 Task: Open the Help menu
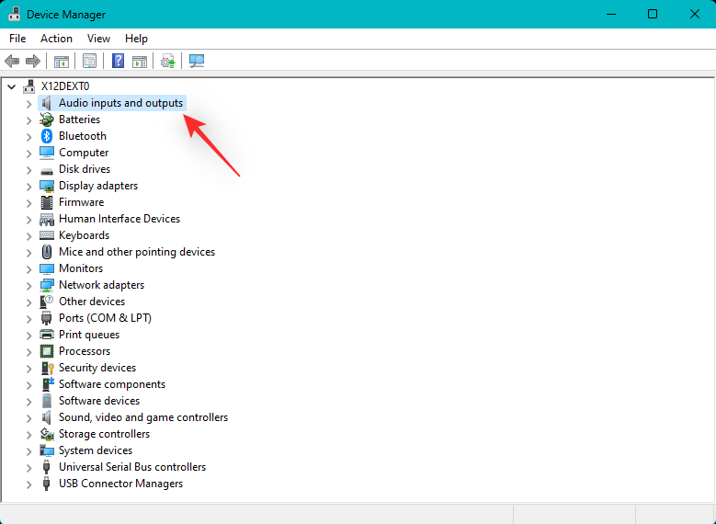pos(136,39)
